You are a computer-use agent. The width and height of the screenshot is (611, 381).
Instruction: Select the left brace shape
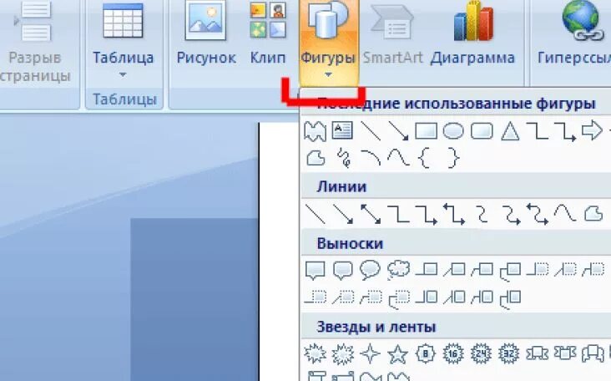[x=424, y=158]
